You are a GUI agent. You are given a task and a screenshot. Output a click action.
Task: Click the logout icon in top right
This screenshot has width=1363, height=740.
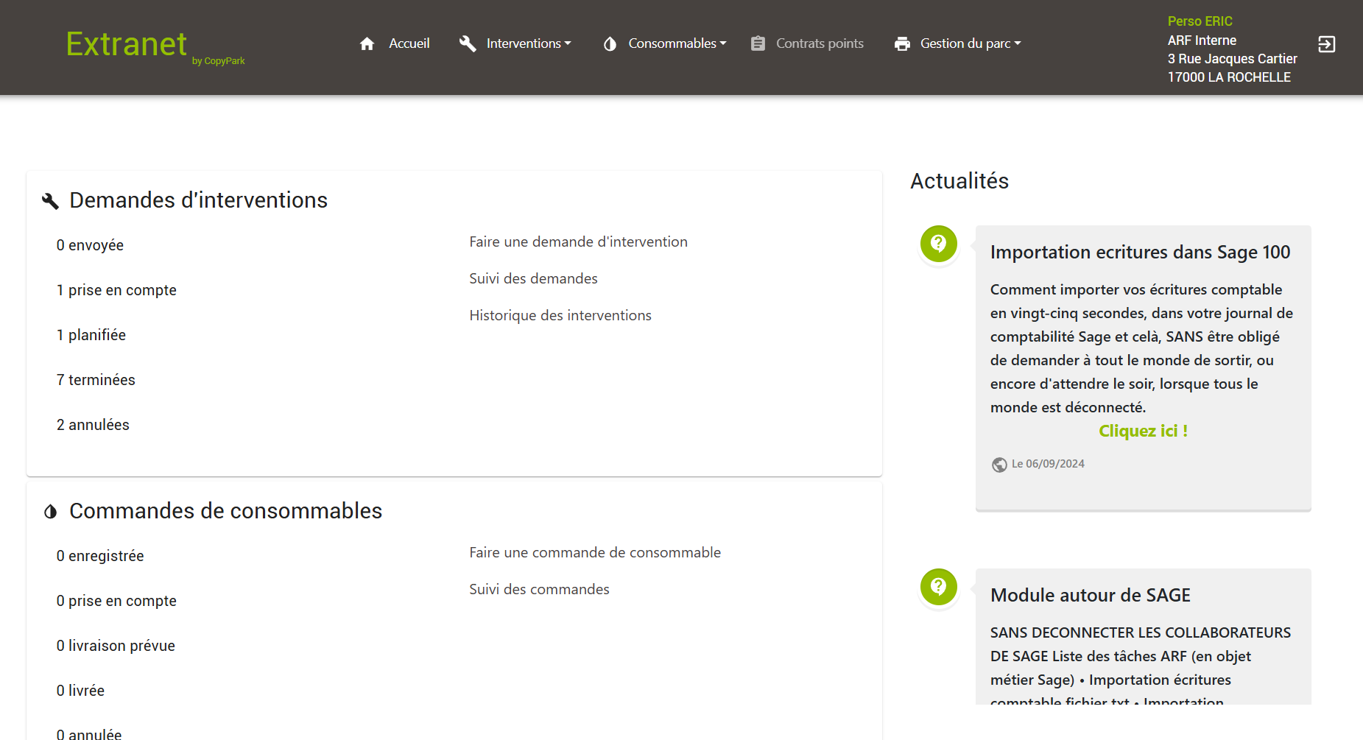[1326, 45]
